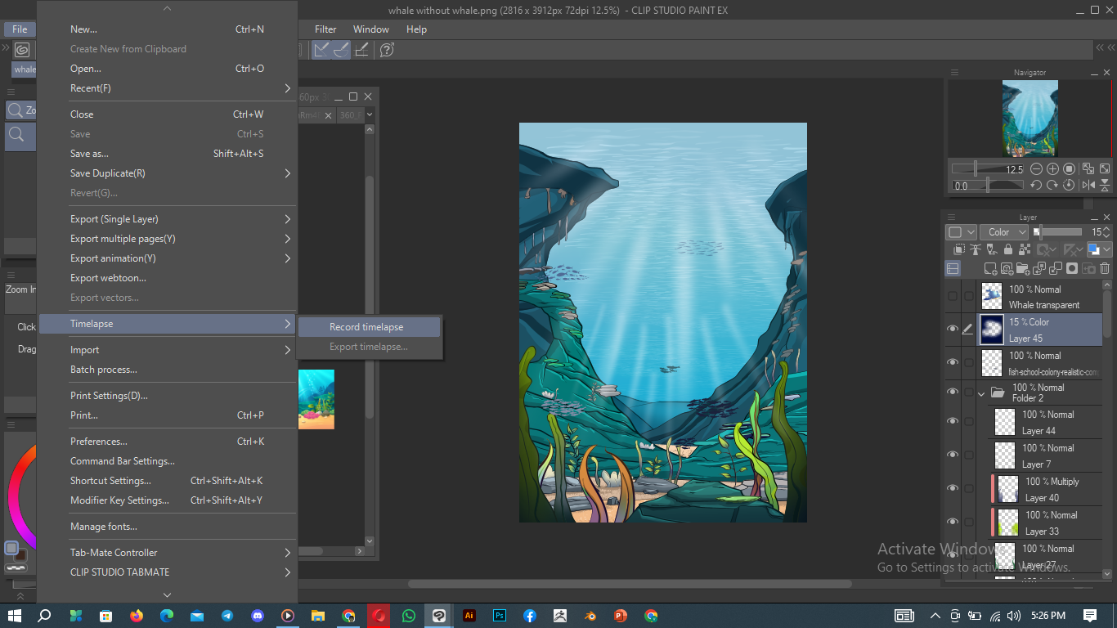
Task: Click zoom out icon in Navigator
Action: pyautogui.click(x=1036, y=169)
